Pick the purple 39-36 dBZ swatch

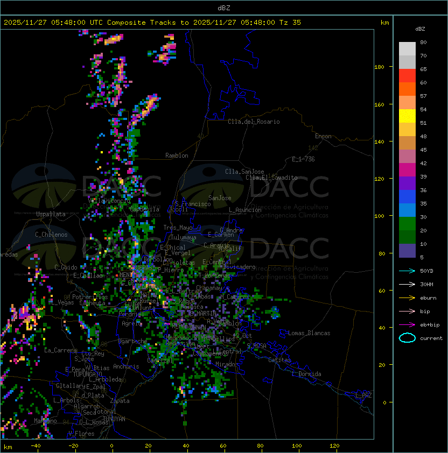[407, 183]
